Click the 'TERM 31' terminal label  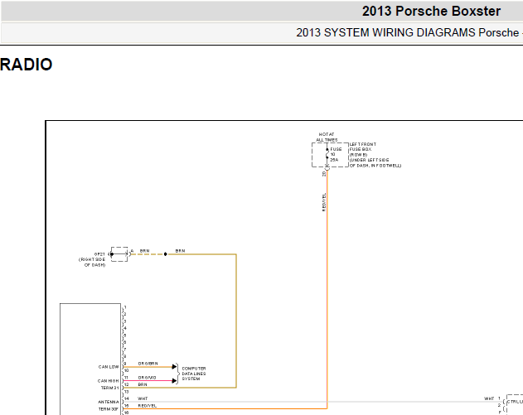click(x=109, y=388)
